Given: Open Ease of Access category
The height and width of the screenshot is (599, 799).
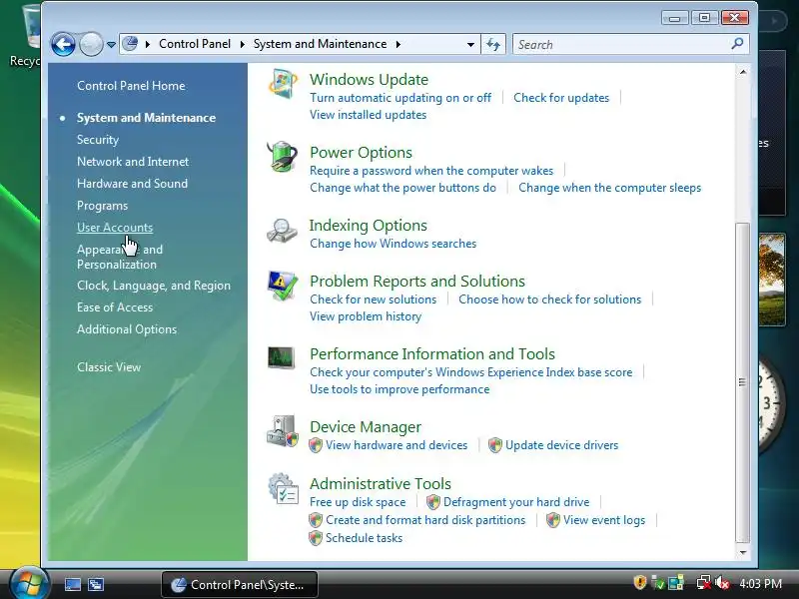Looking at the screenshot, I should pyautogui.click(x=115, y=307).
